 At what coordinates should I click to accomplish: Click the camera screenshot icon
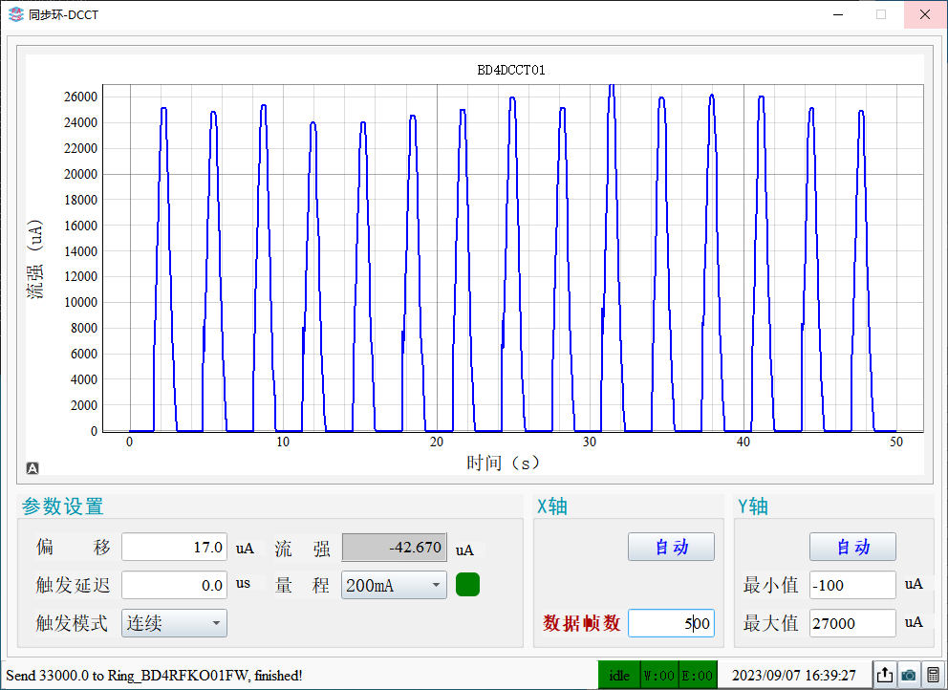click(x=908, y=675)
